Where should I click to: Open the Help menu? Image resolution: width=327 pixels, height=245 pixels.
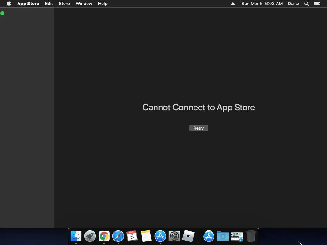pyautogui.click(x=103, y=4)
